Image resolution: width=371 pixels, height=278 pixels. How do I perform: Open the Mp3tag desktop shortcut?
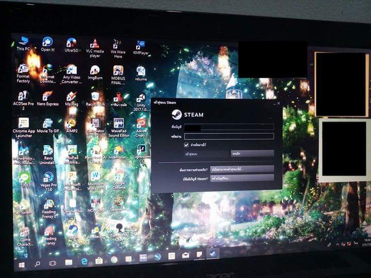(x=72, y=99)
